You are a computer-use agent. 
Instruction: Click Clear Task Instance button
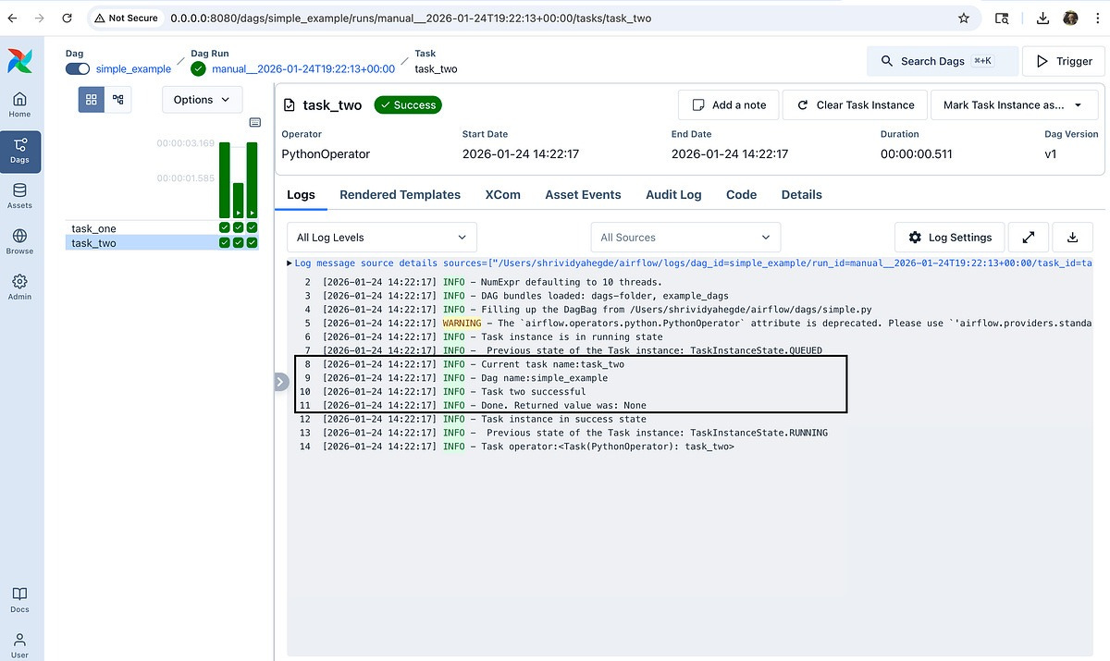tap(855, 104)
